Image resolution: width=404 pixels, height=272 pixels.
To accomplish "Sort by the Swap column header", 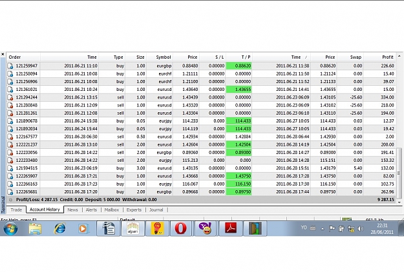I will tap(350, 57).
